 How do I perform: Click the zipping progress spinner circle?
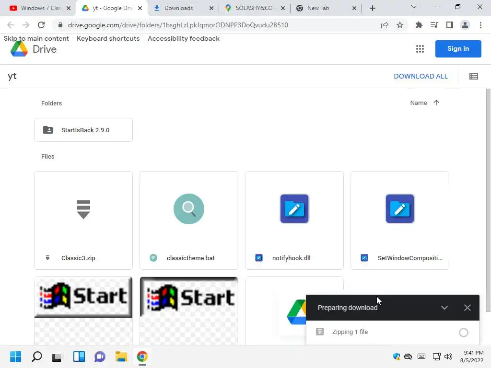coord(464,333)
